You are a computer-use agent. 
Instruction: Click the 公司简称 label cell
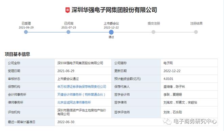click(136, 63)
